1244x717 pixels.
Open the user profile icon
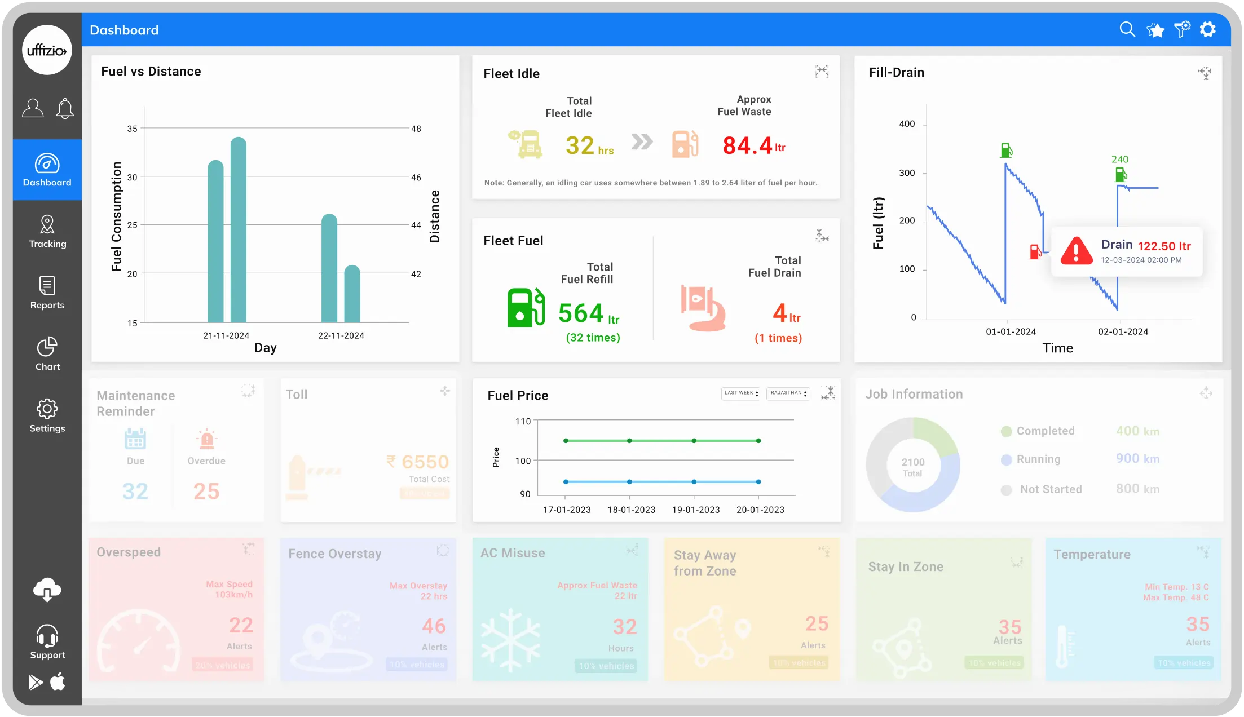tap(33, 108)
